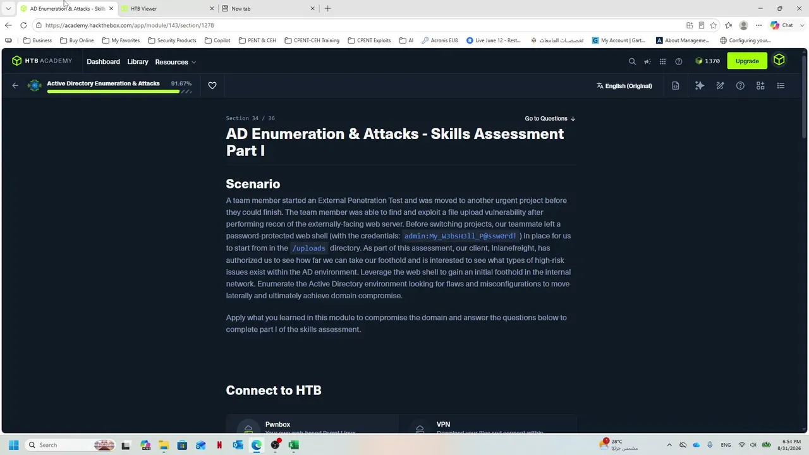
Task: Click the browser back arrow
Action: coord(8,25)
